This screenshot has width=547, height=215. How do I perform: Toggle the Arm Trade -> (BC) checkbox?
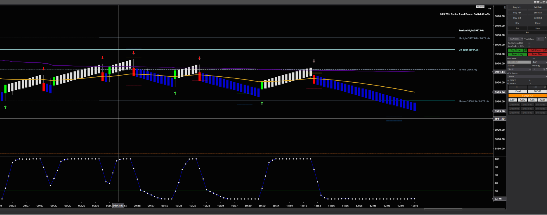pyautogui.click(x=529, y=46)
